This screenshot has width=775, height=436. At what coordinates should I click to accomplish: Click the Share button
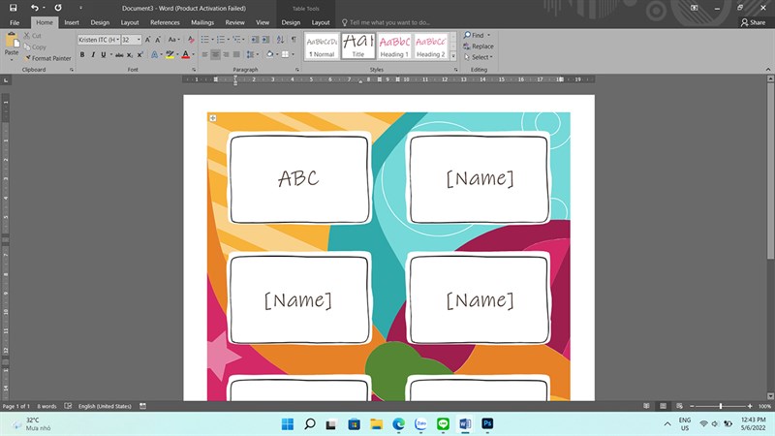point(752,22)
